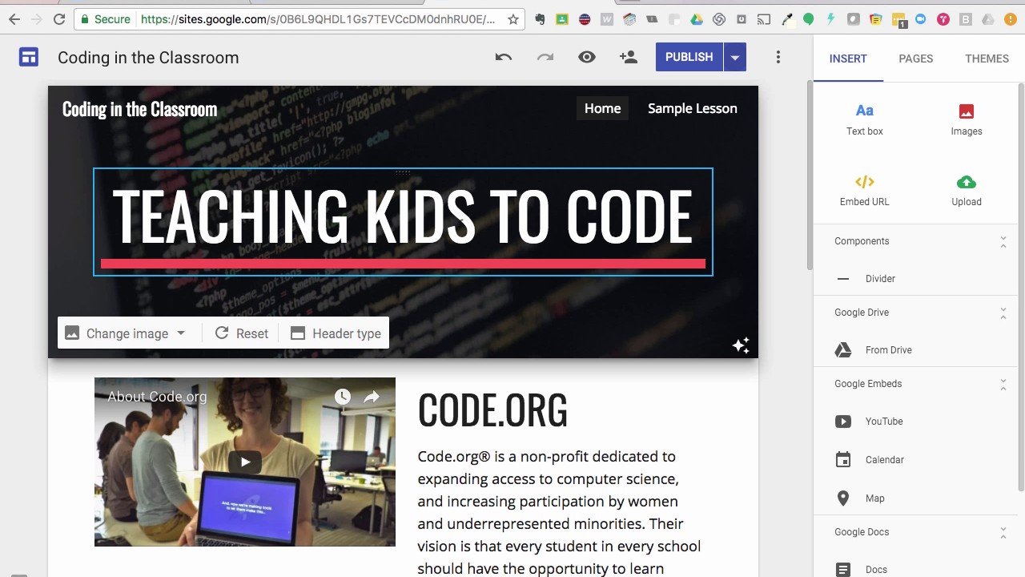Add editors with the person-plus icon
The image size is (1025, 577).
click(629, 57)
